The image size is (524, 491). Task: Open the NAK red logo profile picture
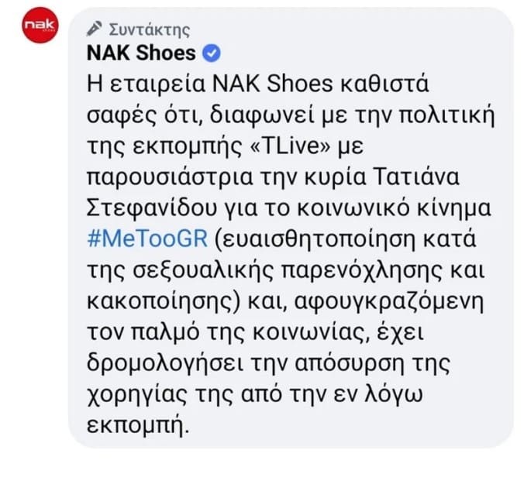coord(40,26)
